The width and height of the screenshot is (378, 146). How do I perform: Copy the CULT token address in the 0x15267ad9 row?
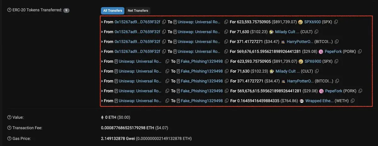[316, 32]
